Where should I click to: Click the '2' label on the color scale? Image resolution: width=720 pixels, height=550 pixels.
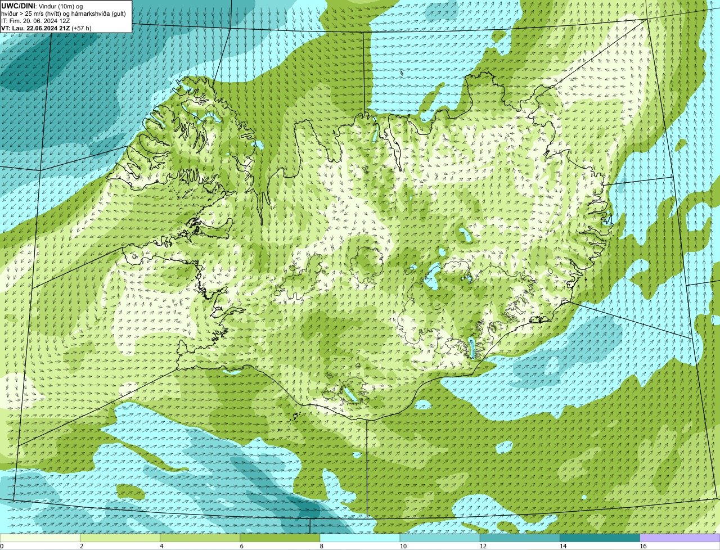tap(82, 546)
